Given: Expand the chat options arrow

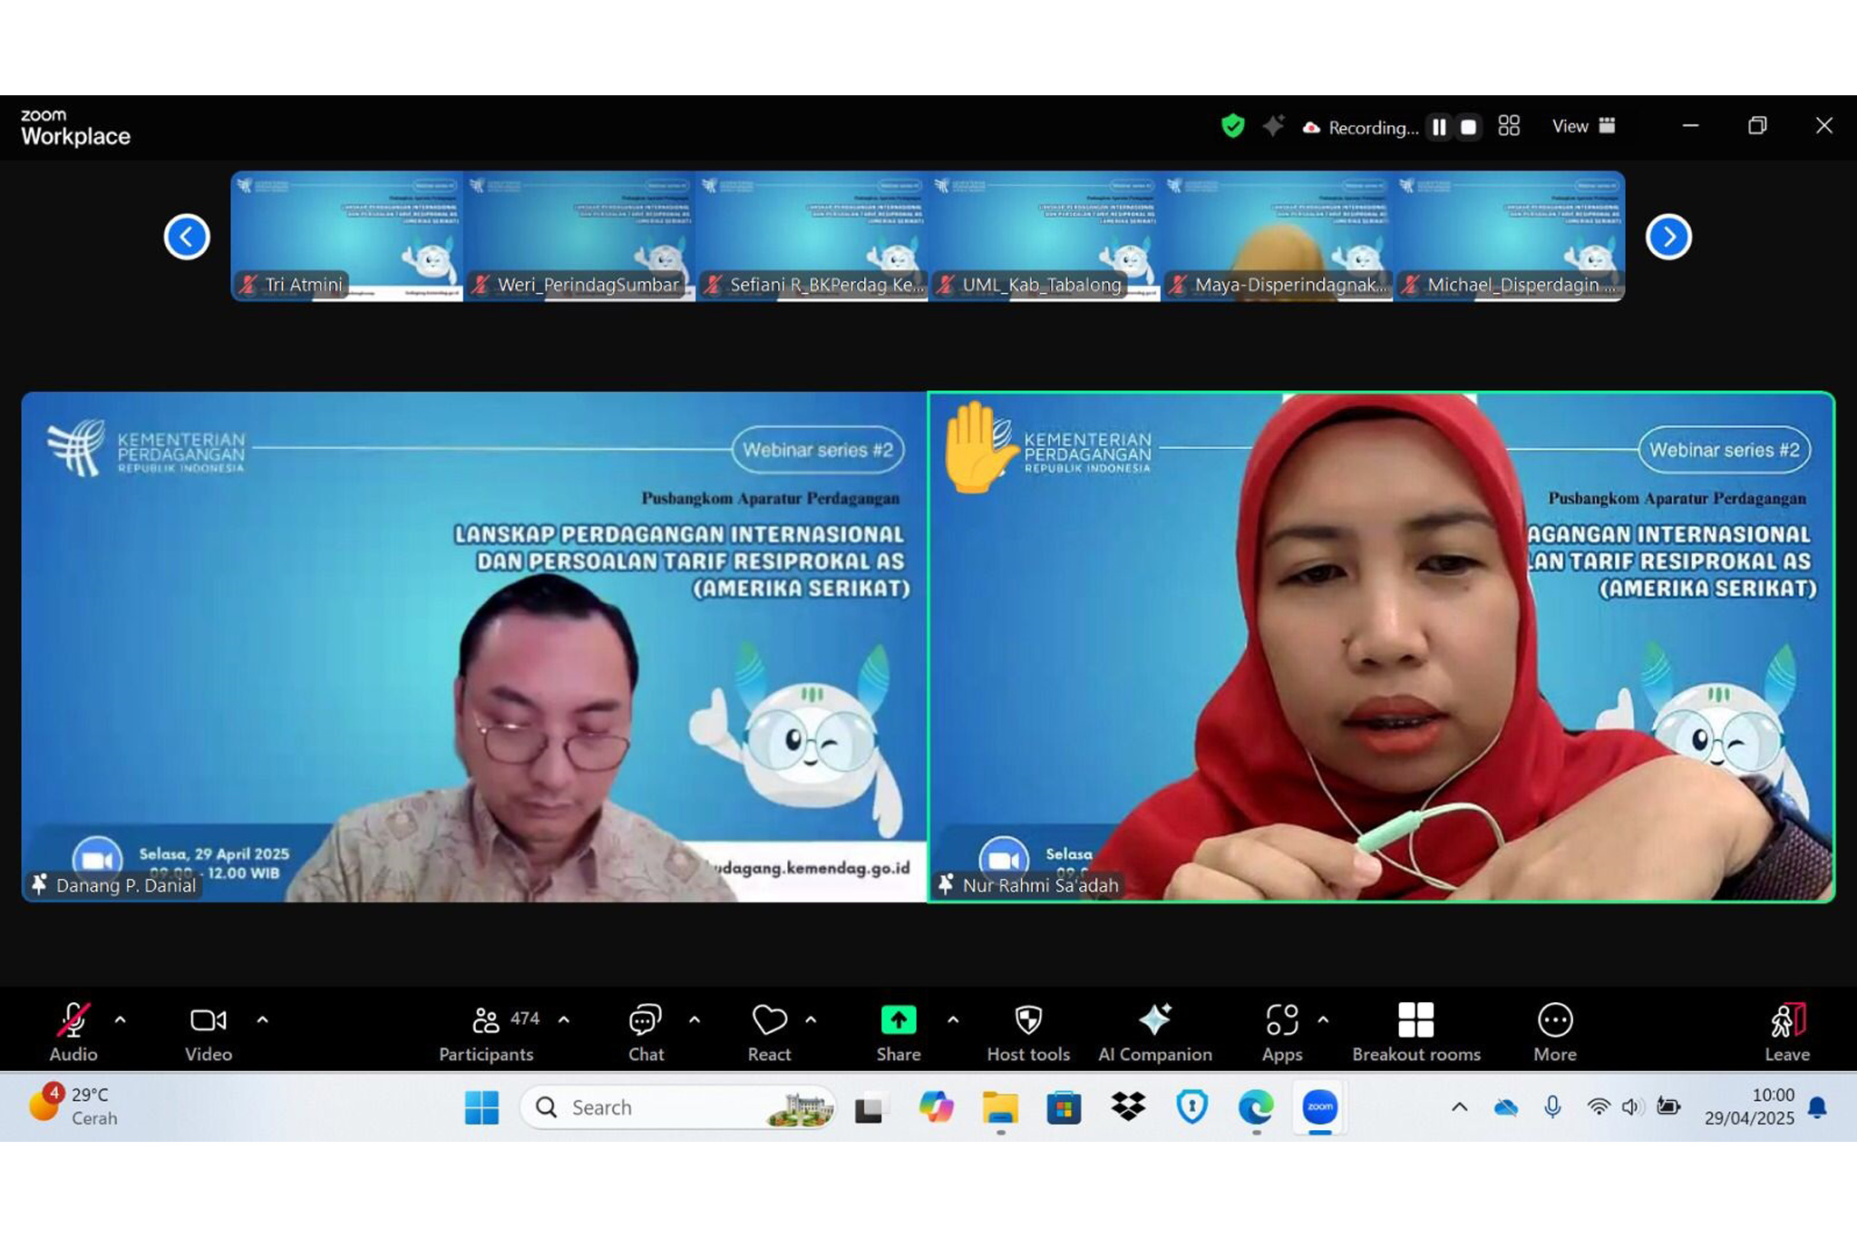Looking at the screenshot, I should point(695,1019).
